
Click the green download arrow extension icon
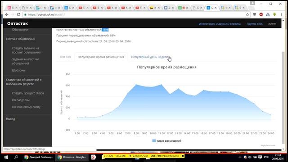(x=274, y=14)
